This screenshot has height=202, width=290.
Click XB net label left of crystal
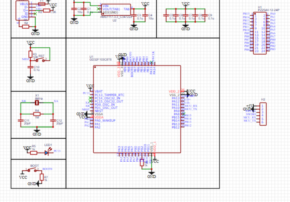pos(24,101)
